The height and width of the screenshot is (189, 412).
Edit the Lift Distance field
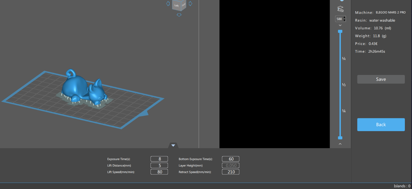point(159,165)
